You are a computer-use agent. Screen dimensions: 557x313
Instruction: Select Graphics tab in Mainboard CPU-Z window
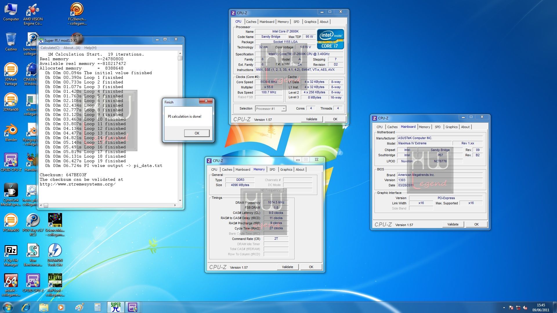coord(451,127)
